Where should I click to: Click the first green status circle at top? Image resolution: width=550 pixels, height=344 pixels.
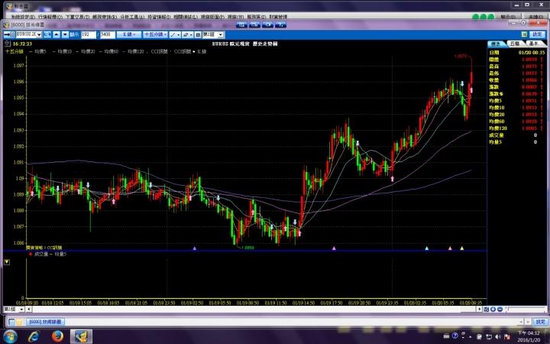[475, 17]
